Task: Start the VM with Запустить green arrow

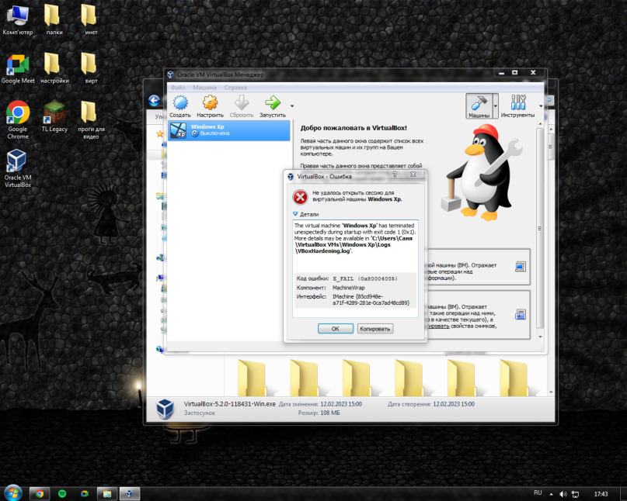Action: click(x=272, y=106)
